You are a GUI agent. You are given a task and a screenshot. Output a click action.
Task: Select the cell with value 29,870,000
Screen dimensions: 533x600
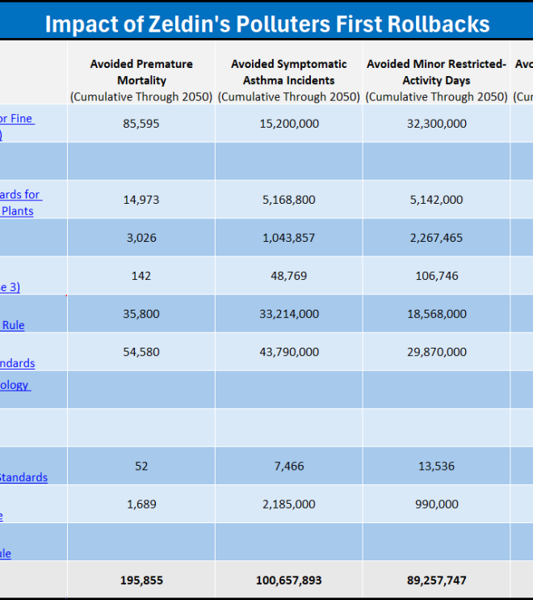pyautogui.click(x=436, y=352)
